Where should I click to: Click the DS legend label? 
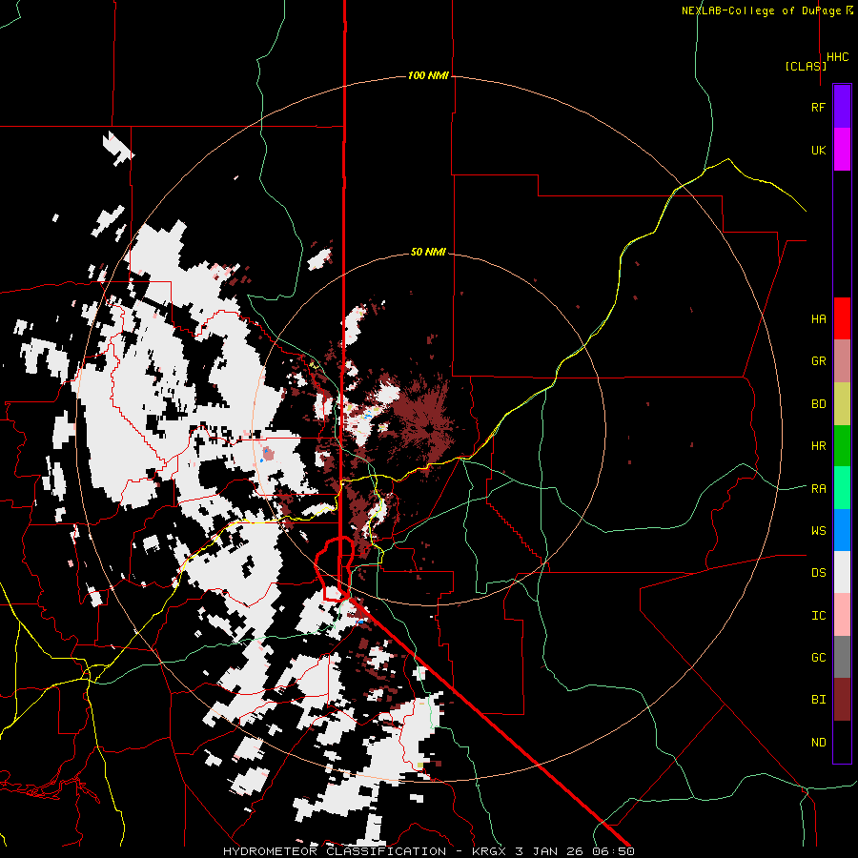click(x=818, y=572)
